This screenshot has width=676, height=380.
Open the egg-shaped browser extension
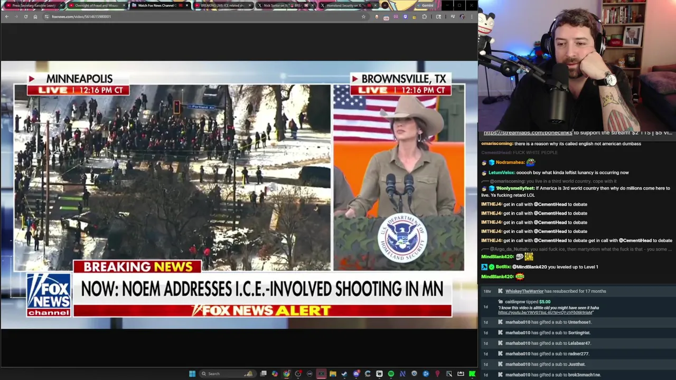pyautogui.click(x=377, y=16)
